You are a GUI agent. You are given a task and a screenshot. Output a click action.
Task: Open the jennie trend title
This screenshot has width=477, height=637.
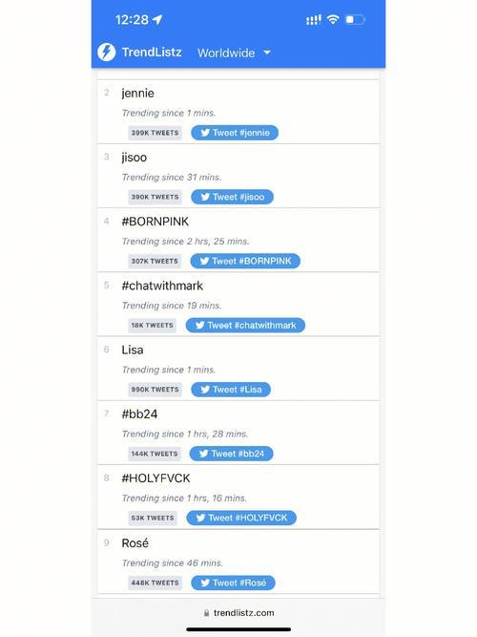pos(137,94)
